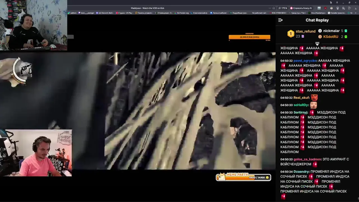Click the top-left webcam of laughing man

pyautogui.click(x=33, y=25)
